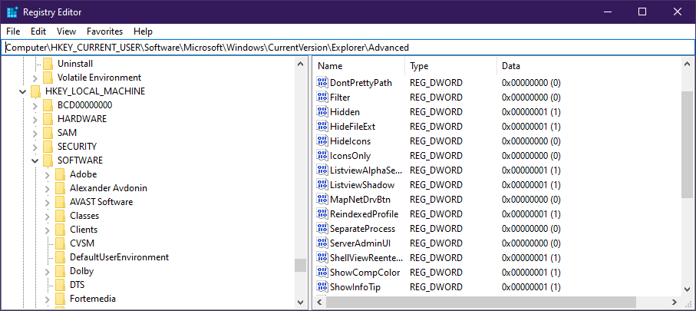The width and height of the screenshot is (696, 311).
Task: Click the HKEY_LOCAL_MACHINE folder icon
Action: click(x=36, y=91)
